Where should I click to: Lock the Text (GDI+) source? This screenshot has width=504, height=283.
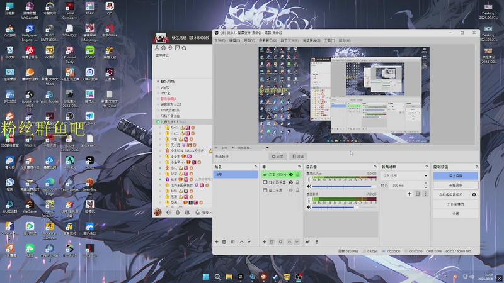[x=297, y=175]
